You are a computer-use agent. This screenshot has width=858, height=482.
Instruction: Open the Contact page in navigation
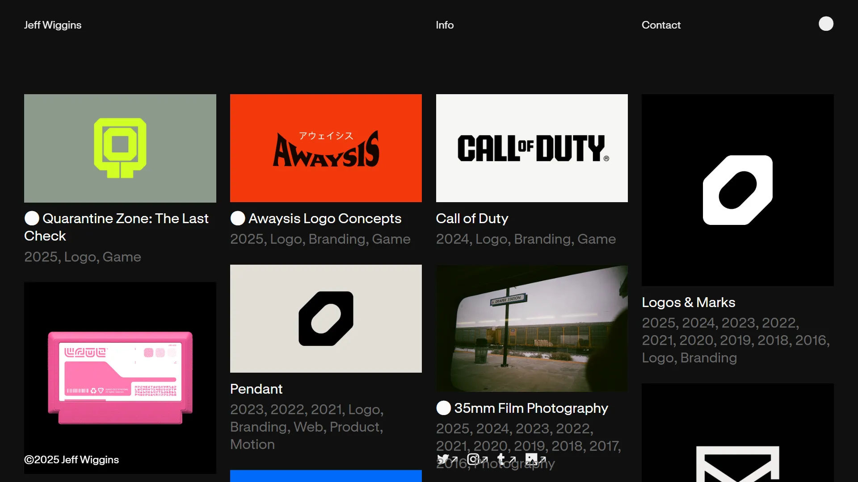click(x=661, y=25)
